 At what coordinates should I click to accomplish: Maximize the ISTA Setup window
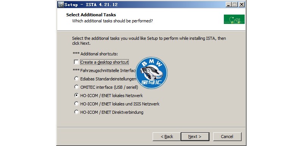click(235, 5)
